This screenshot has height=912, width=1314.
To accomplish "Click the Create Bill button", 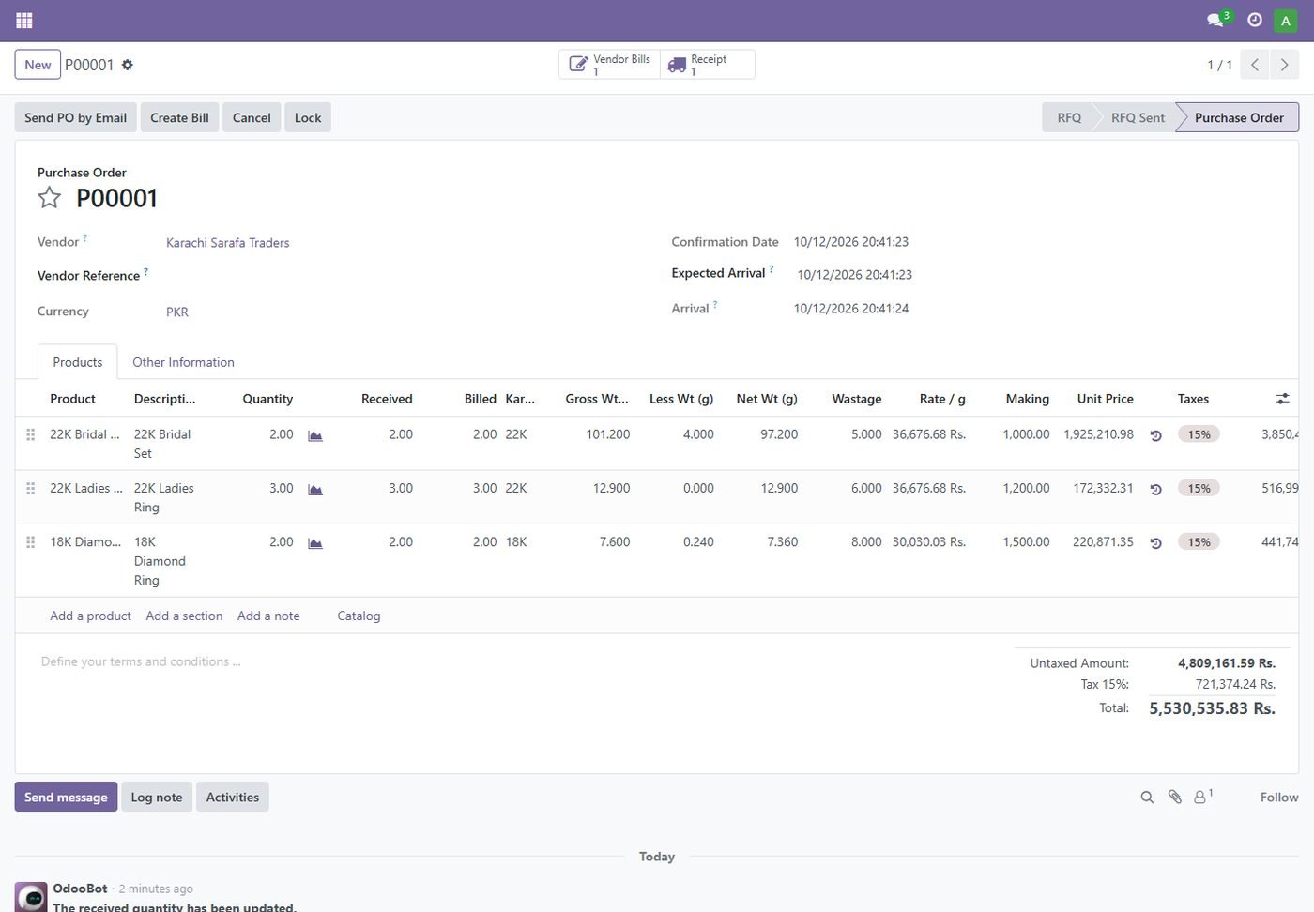I will tap(179, 117).
